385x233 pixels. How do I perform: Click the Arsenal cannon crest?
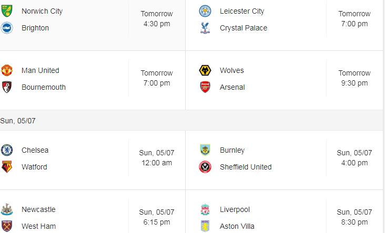tap(205, 87)
